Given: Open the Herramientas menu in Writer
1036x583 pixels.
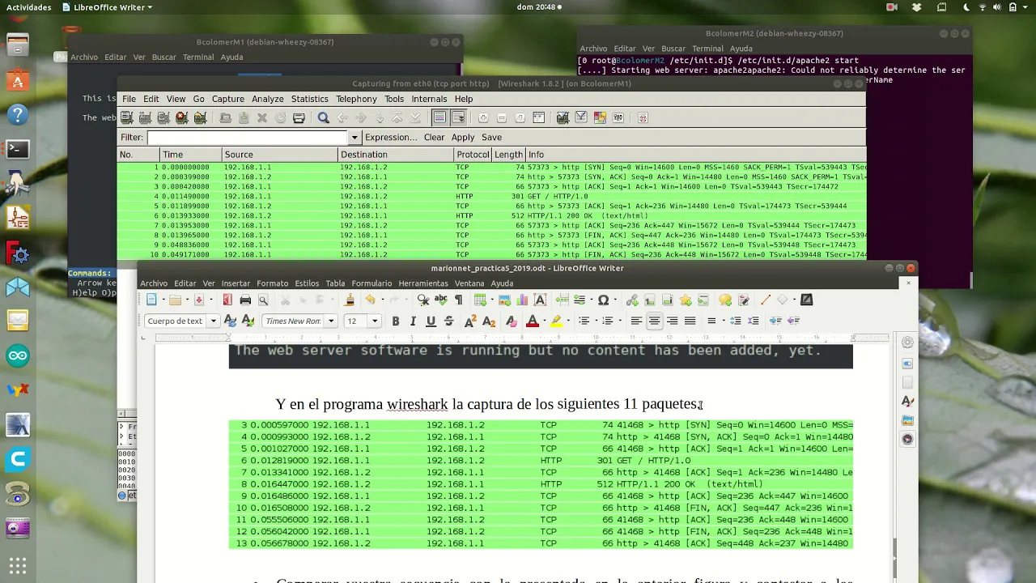Looking at the screenshot, I should click(x=422, y=283).
